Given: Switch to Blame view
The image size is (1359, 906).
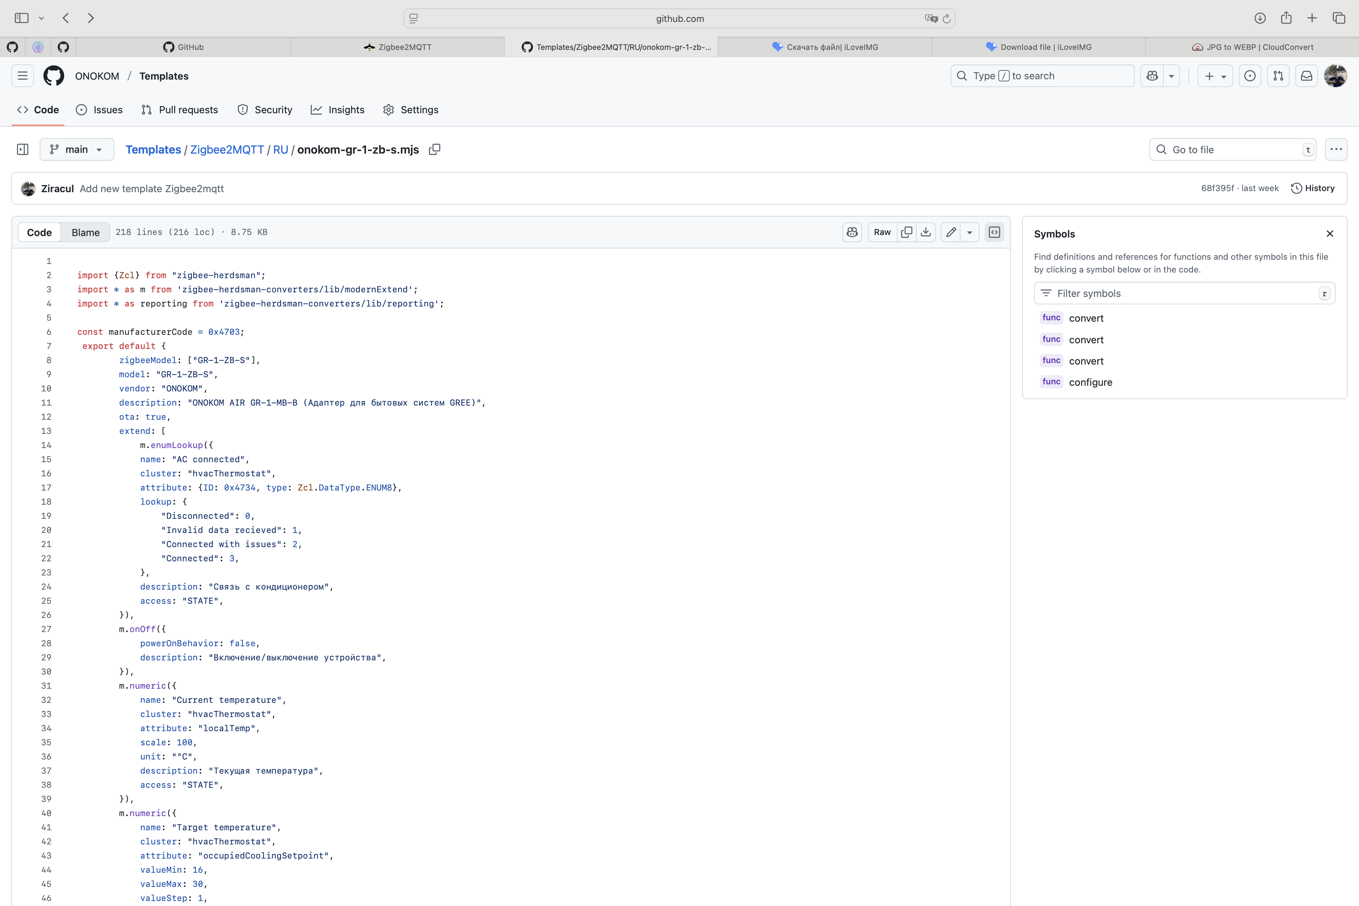Looking at the screenshot, I should click(86, 232).
